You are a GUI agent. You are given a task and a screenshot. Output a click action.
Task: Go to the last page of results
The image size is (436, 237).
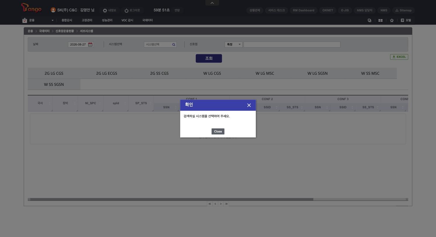[226, 204]
